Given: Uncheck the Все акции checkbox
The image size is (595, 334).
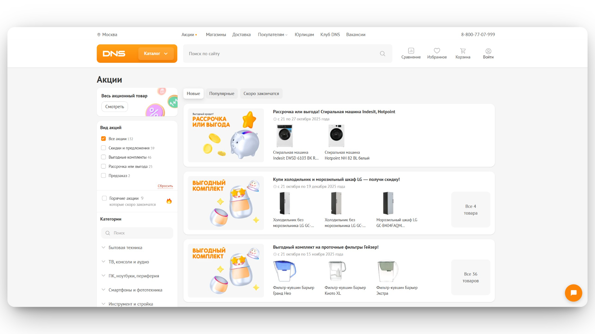Looking at the screenshot, I should 104,139.
